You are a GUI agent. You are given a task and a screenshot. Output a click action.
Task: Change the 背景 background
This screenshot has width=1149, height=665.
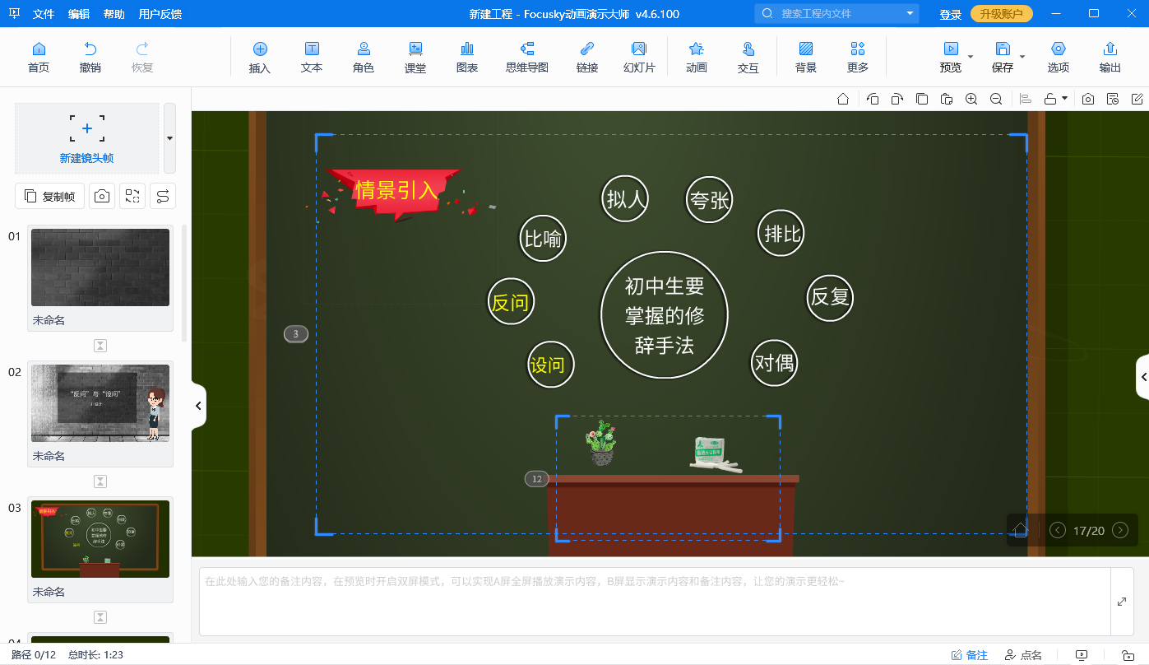click(806, 57)
